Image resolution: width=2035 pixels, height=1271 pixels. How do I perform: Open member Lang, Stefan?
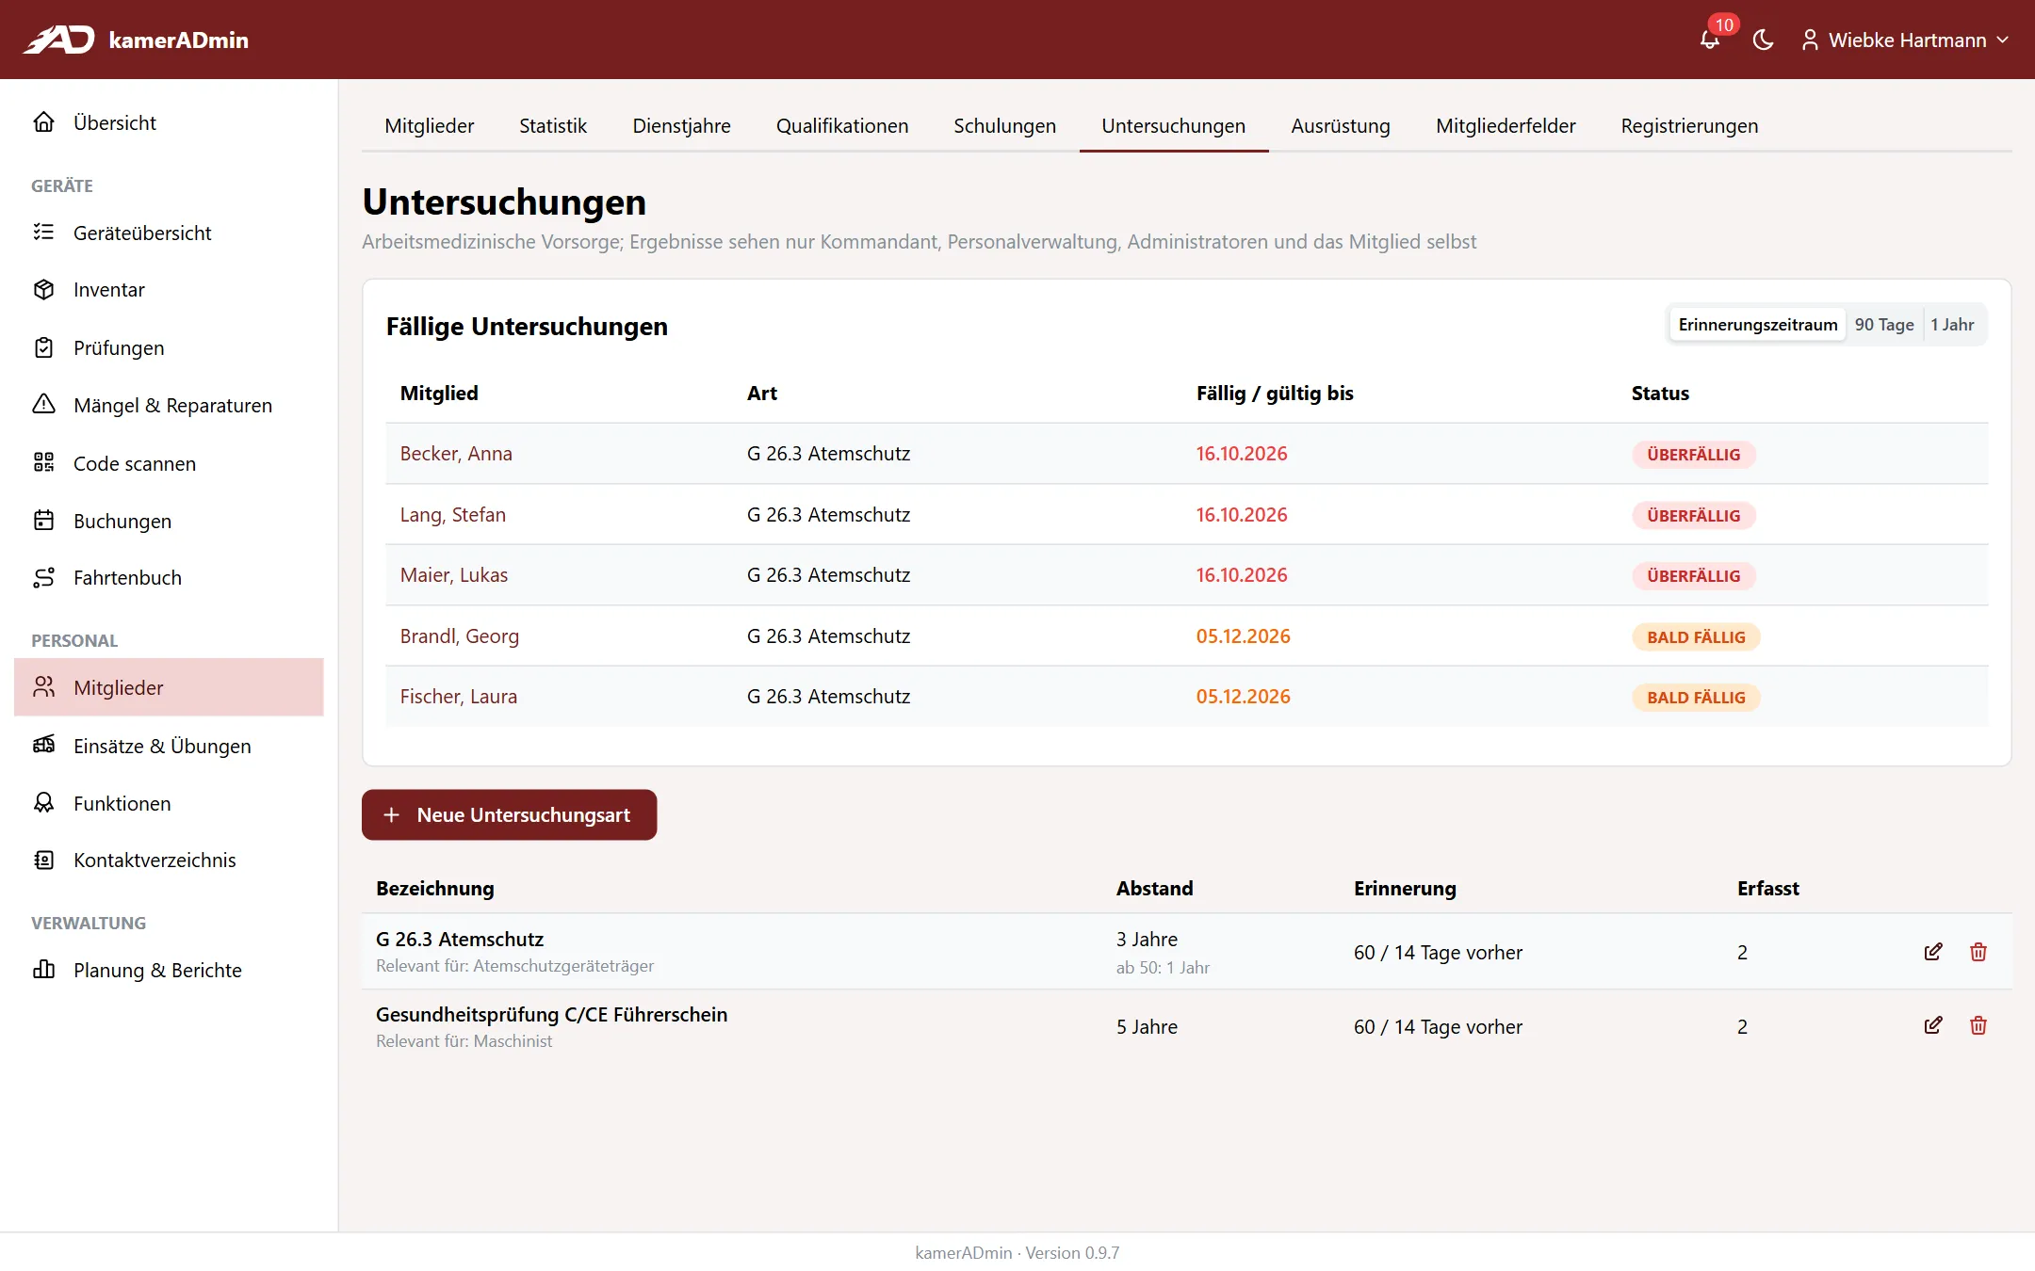(453, 515)
